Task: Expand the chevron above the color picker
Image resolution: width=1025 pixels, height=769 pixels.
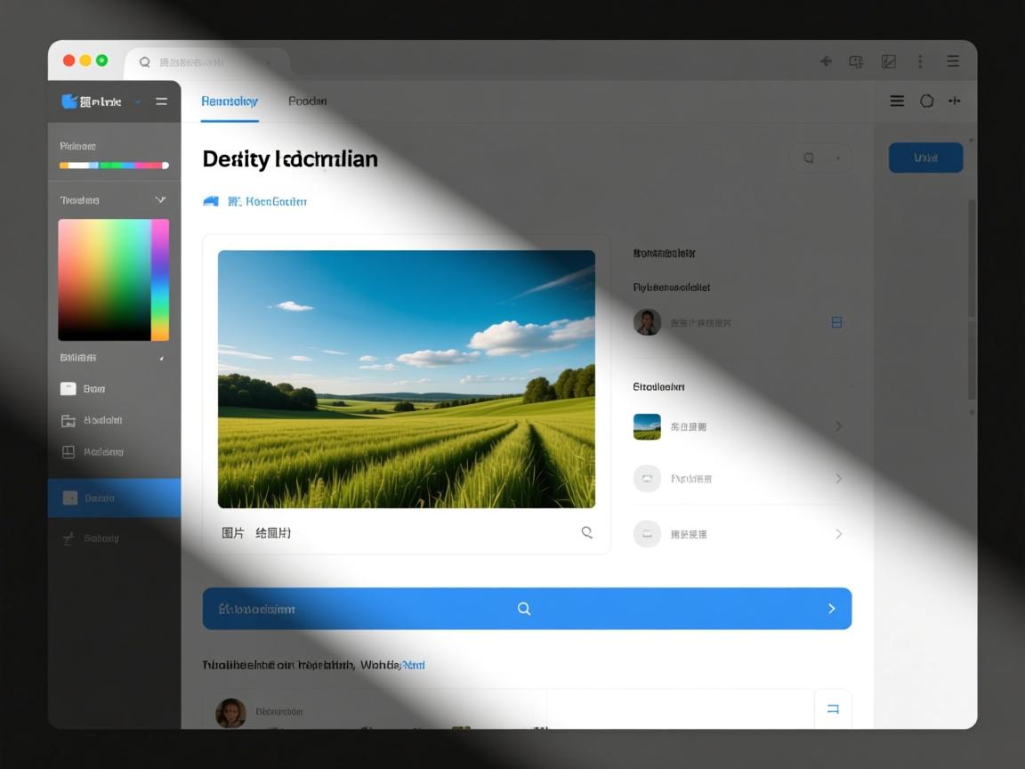Action: pyautogui.click(x=160, y=200)
